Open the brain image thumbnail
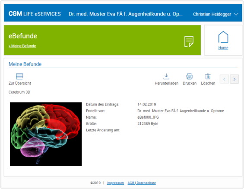 click(x=46, y=134)
